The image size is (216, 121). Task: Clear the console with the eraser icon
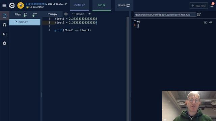211,23
